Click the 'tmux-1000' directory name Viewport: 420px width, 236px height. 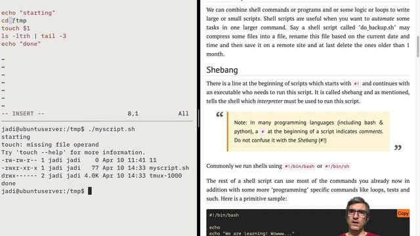[165, 176]
